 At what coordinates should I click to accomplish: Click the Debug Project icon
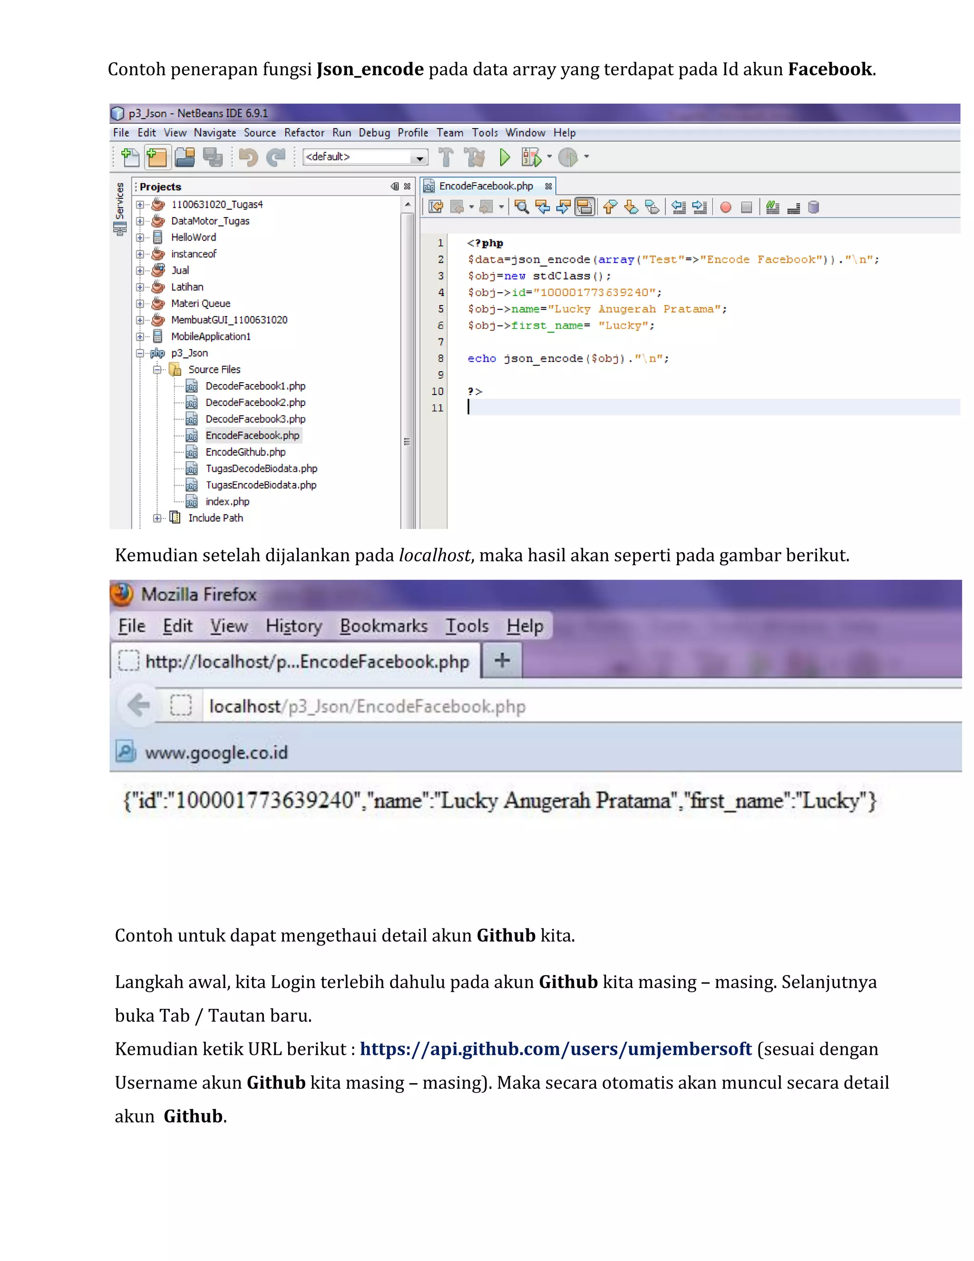click(x=531, y=157)
